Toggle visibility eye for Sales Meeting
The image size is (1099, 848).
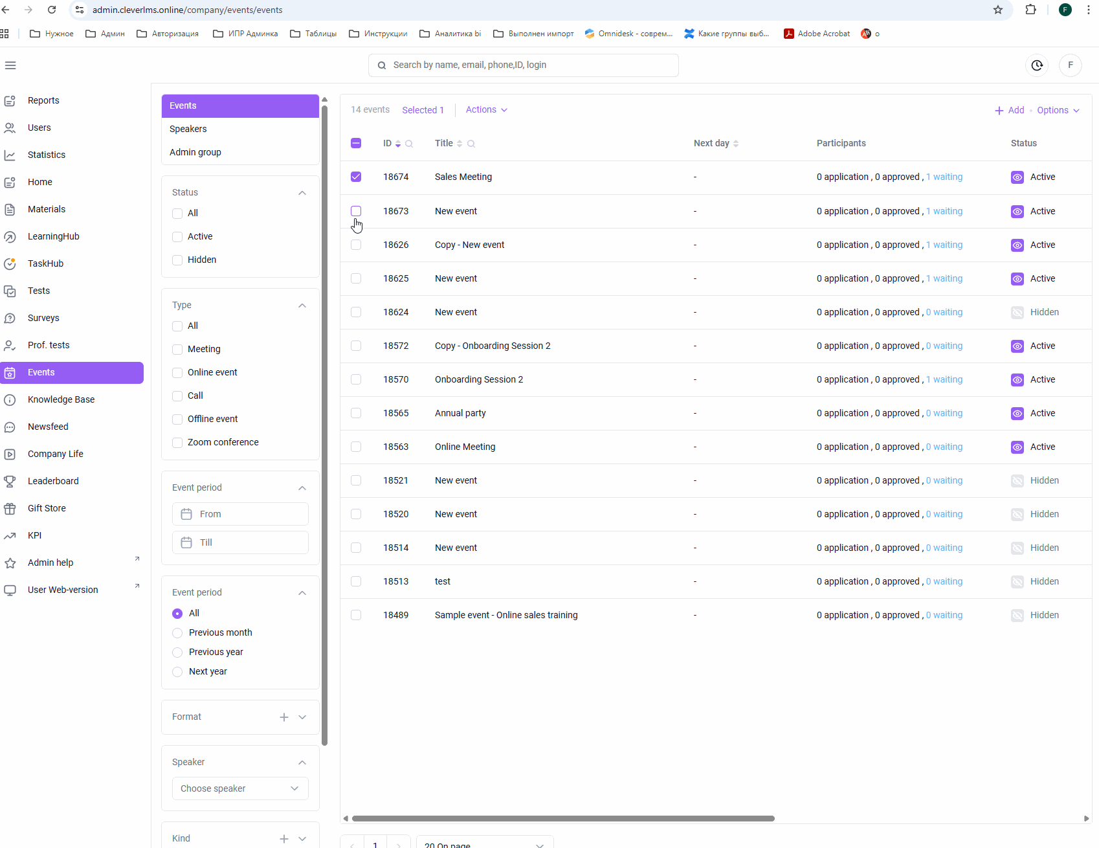[1017, 177]
